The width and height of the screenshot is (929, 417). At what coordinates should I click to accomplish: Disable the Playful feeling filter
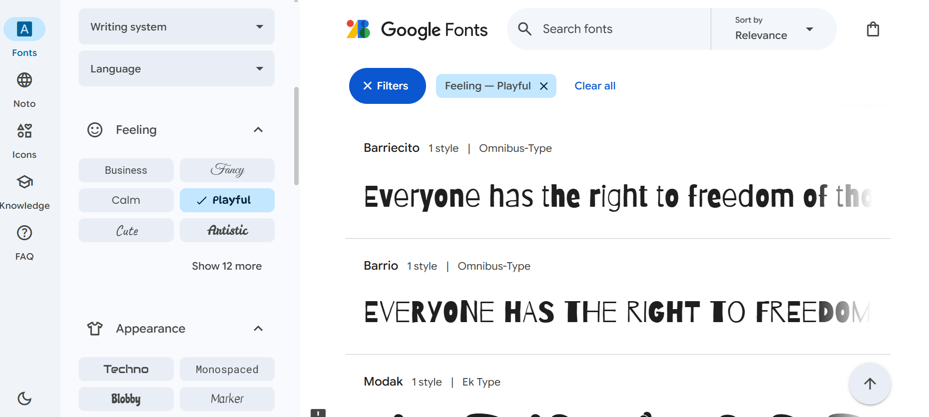[x=227, y=200]
